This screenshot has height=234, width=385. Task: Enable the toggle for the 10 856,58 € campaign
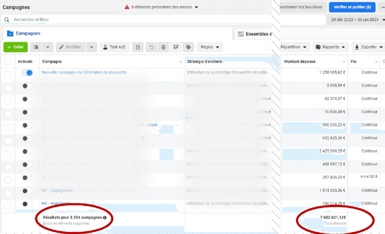click(27, 112)
